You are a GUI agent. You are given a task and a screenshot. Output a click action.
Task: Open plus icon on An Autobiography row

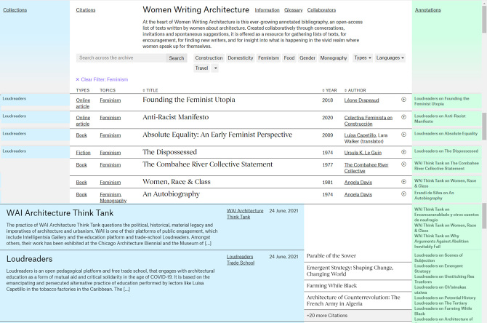click(403, 195)
